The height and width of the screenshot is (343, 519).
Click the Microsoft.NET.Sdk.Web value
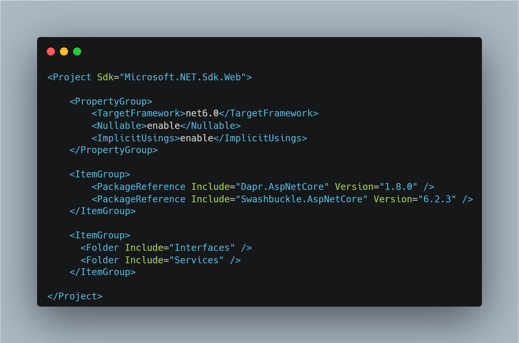click(x=183, y=77)
